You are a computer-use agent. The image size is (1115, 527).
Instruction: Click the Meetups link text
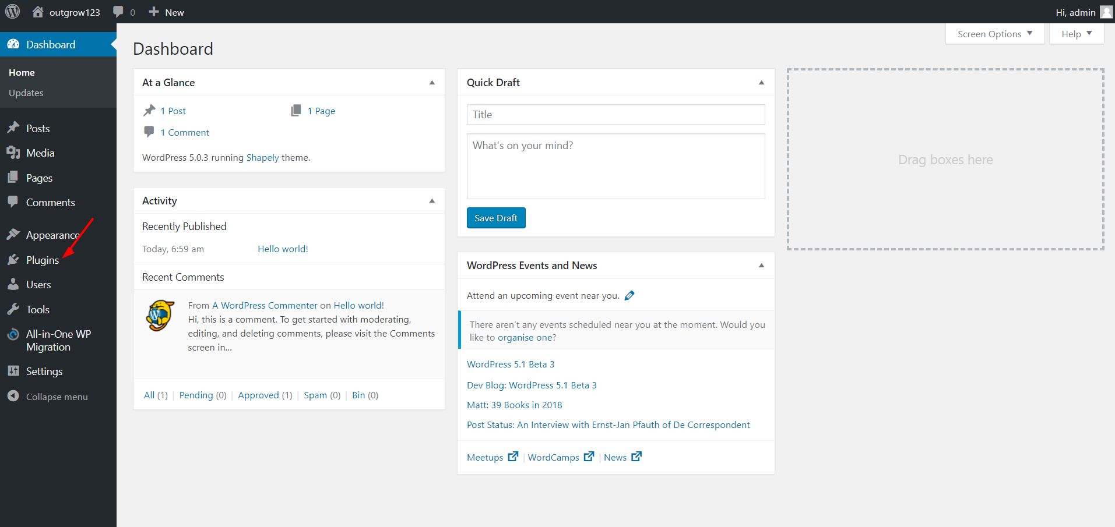pos(485,457)
